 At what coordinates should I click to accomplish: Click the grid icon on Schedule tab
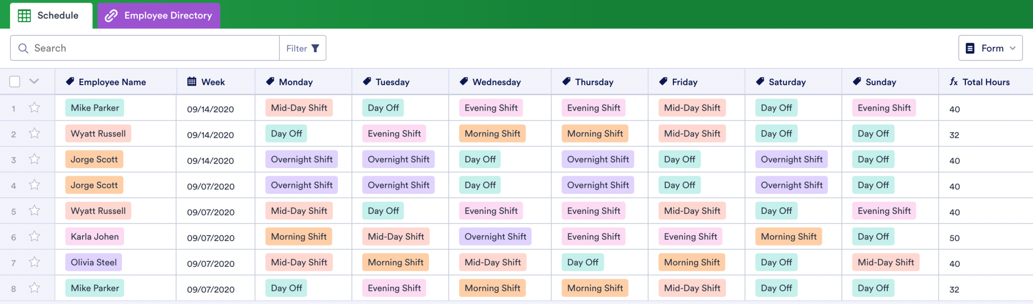point(24,16)
